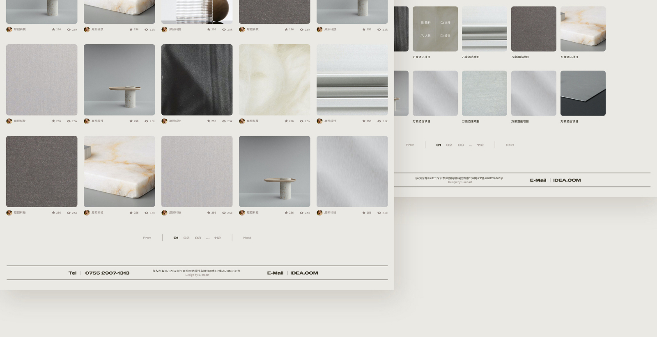The height and width of the screenshot is (337, 657).
Task: Click the phone number 0755 2907-1313
Action: [x=107, y=273]
